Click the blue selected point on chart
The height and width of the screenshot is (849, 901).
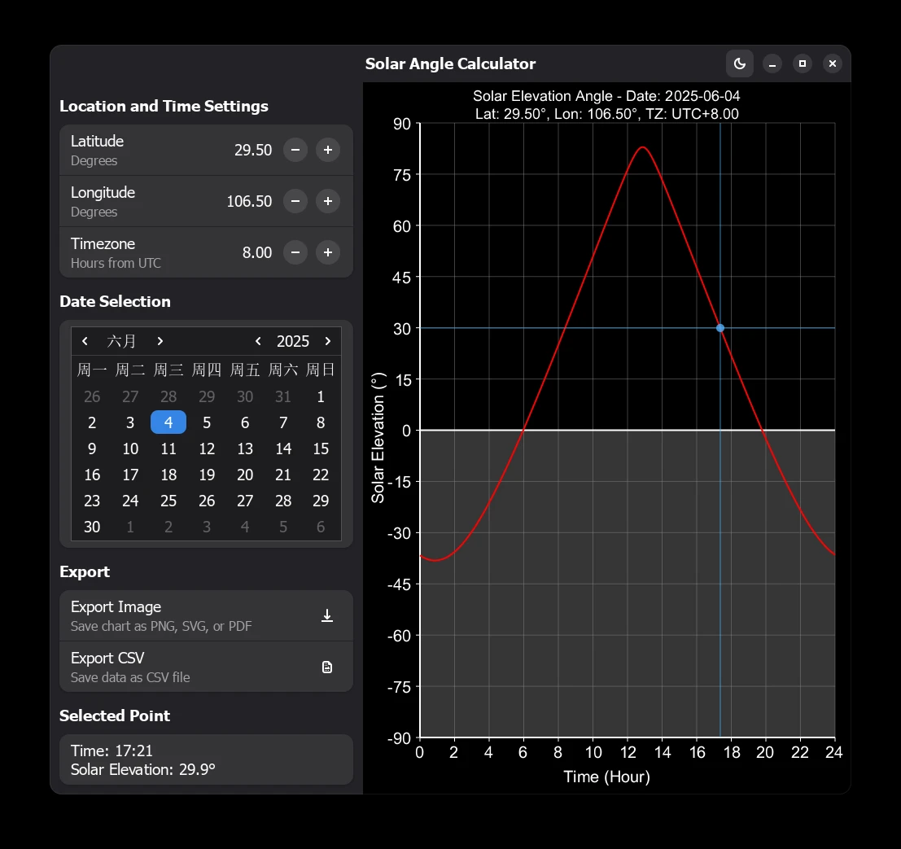click(x=720, y=328)
